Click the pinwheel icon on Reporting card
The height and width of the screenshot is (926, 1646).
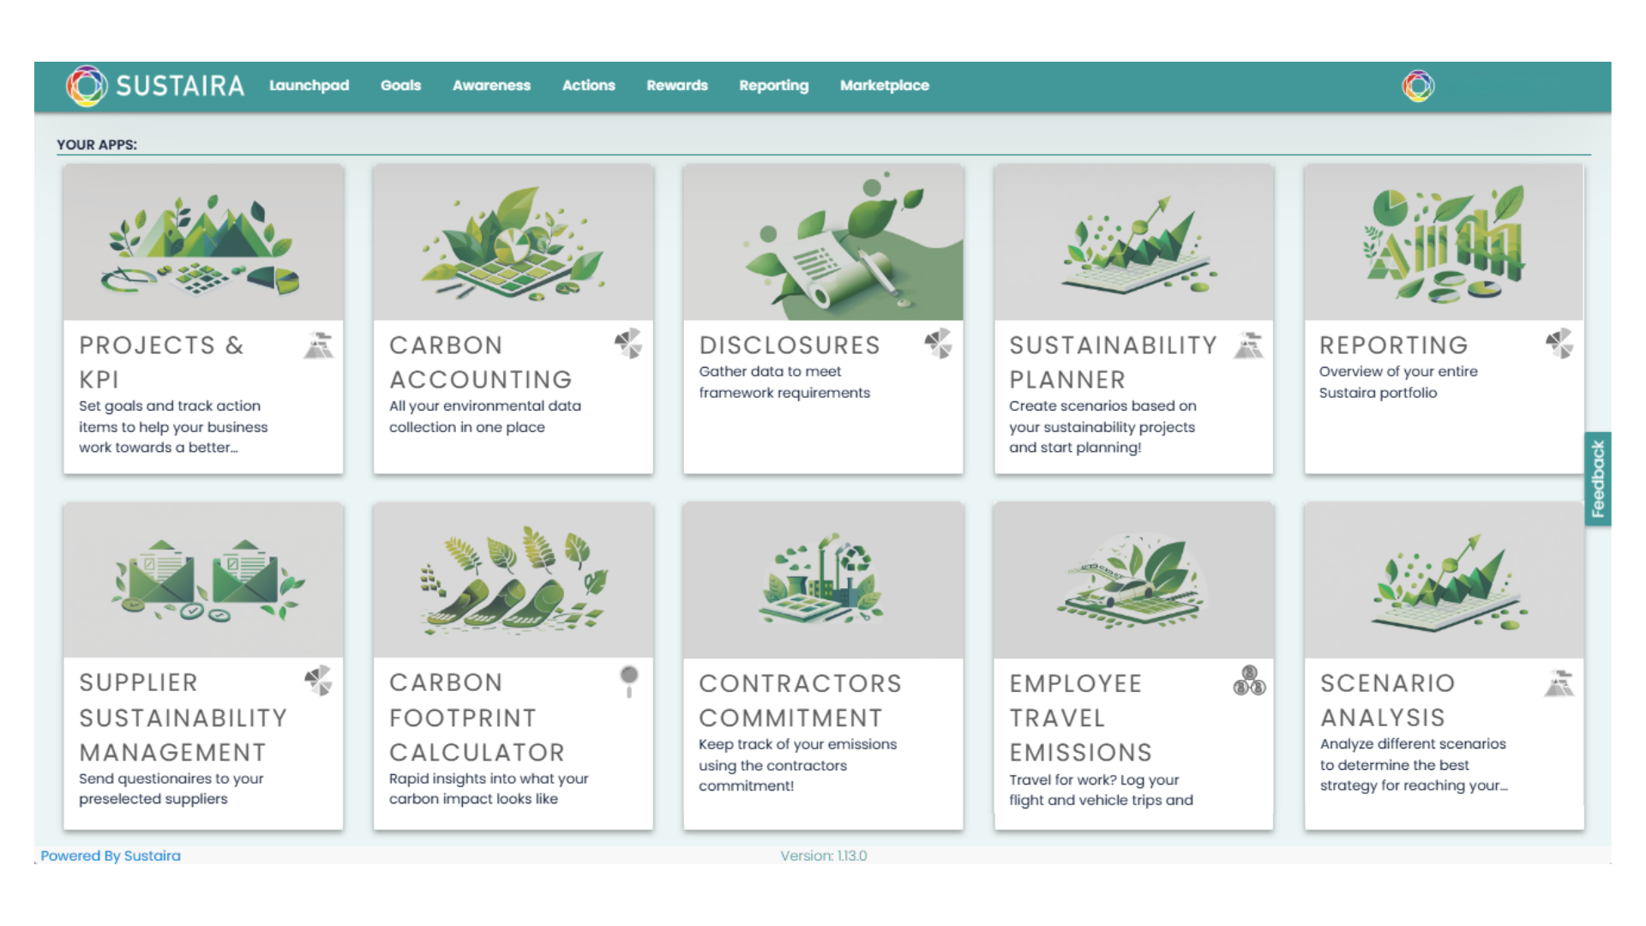(x=1559, y=344)
